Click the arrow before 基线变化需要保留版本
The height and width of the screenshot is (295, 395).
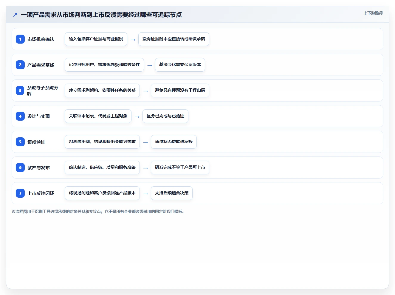point(150,65)
